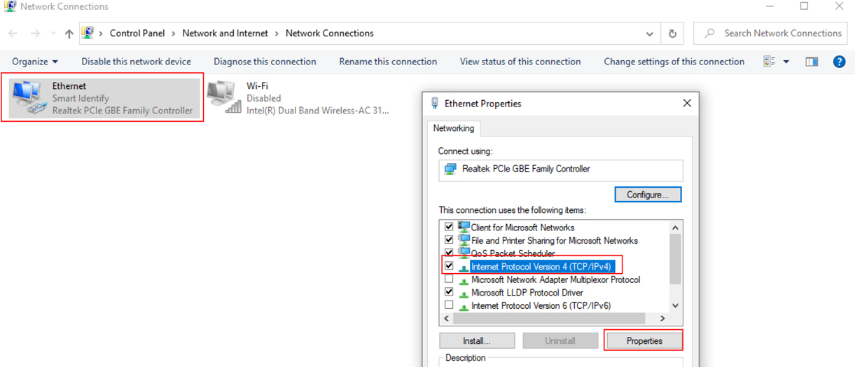The height and width of the screenshot is (367, 855).
Task: Select the disabled Wi-Fi adapter icon
Action: click(x=224, y=98)
